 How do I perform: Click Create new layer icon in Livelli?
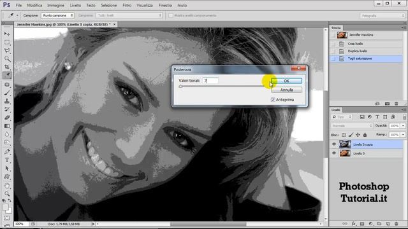pos(388,223)
